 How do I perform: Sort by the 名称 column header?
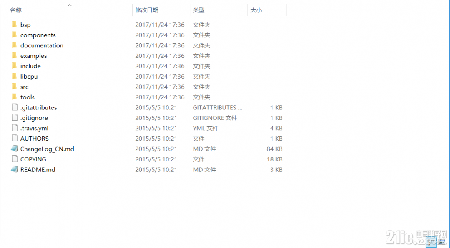(15, 10)
